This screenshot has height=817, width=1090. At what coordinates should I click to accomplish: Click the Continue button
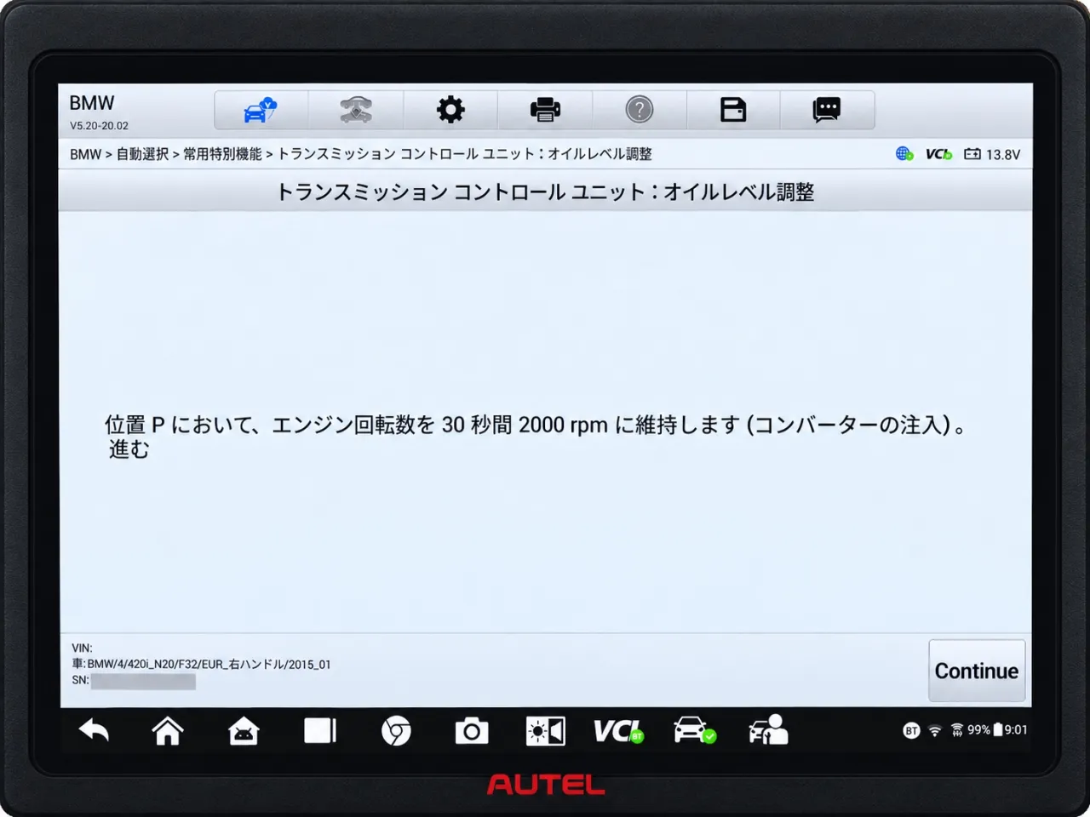point(977,671)
